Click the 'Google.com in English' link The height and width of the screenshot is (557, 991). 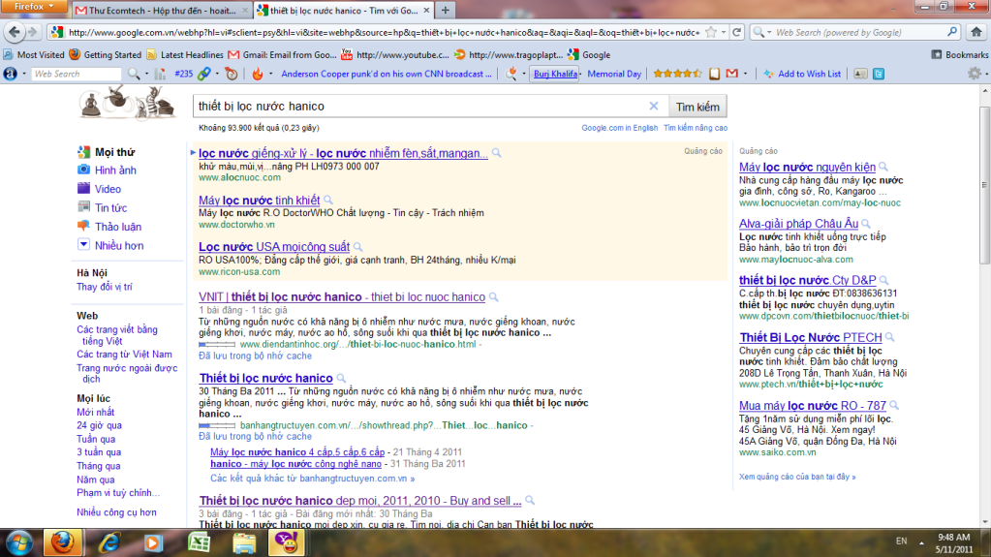coord(619,128)
